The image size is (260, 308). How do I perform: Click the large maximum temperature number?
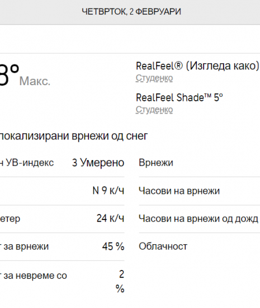point(9,75)
